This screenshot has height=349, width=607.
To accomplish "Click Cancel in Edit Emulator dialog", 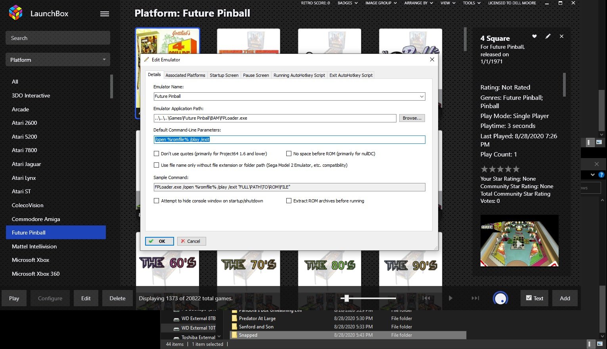I will coord(191,241).
